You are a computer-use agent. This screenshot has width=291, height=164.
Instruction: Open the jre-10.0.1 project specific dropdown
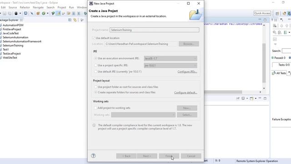(x=171, y=66)
